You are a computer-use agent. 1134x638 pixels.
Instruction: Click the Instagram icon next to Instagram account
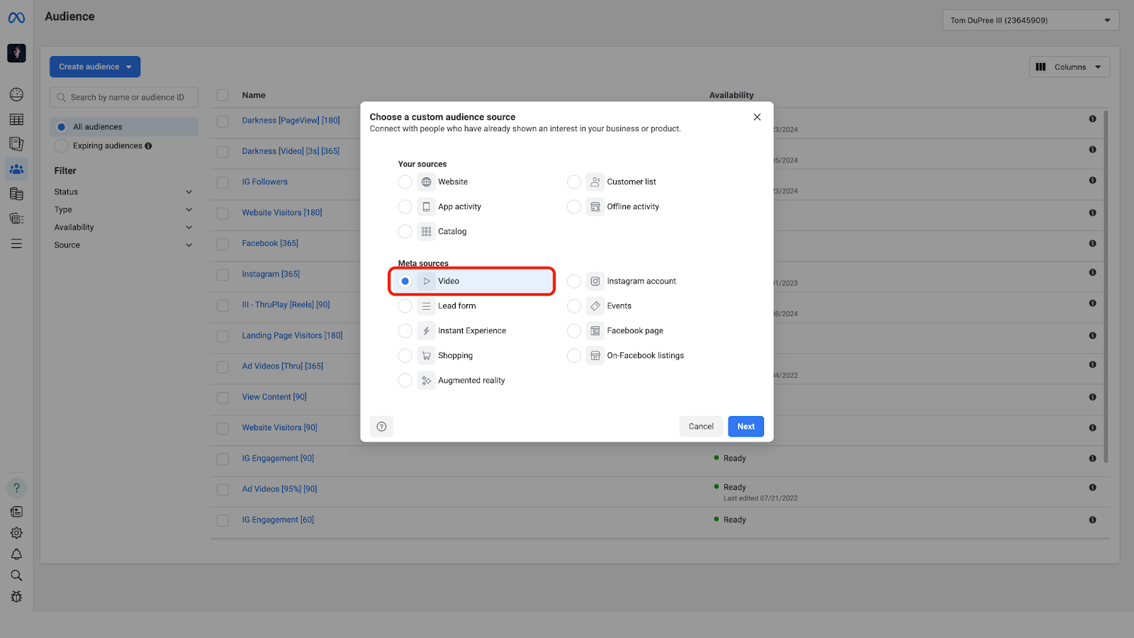pos(595,281)
